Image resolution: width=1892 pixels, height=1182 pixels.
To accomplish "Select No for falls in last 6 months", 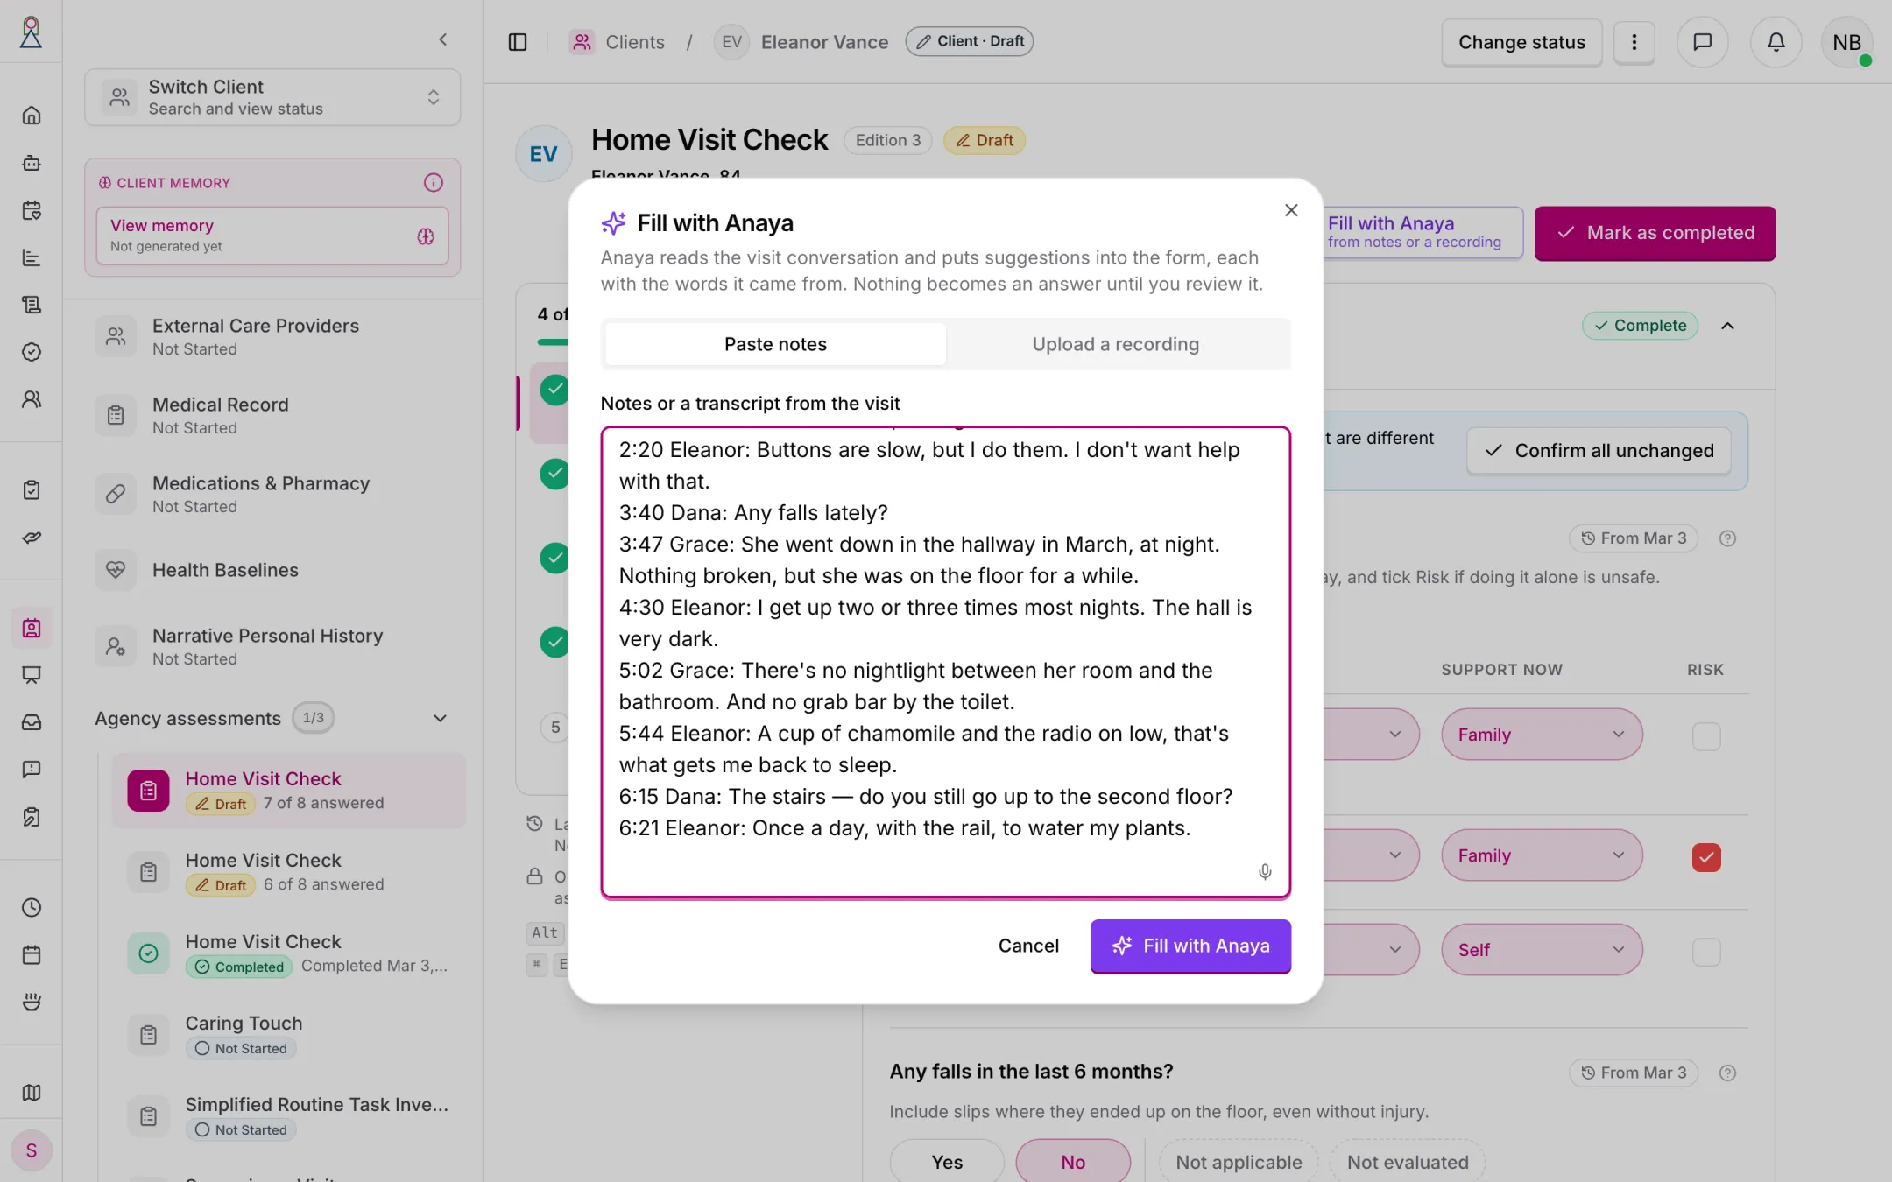I will 1073,1162.
